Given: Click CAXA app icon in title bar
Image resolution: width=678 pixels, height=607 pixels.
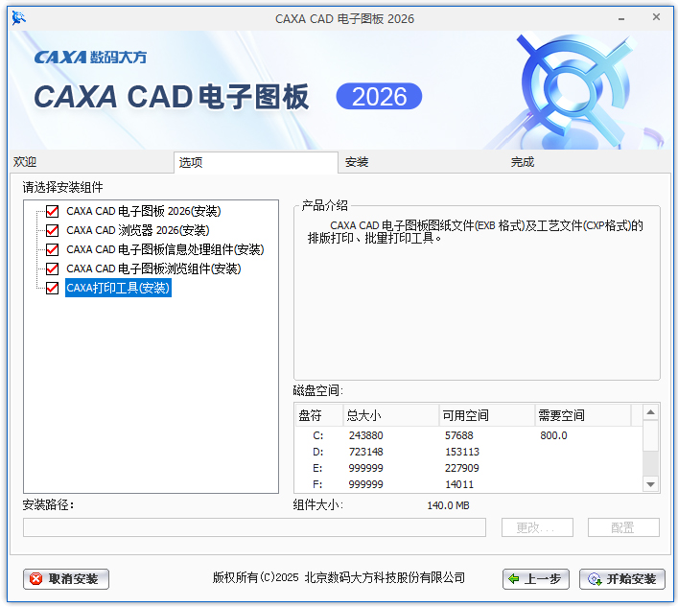Looking at the screenshot, I should tap(18, 18).
